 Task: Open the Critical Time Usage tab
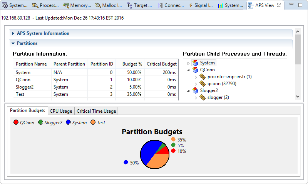[96, 111]
